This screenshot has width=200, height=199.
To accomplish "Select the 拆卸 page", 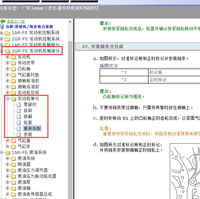I will pos(28,110).
